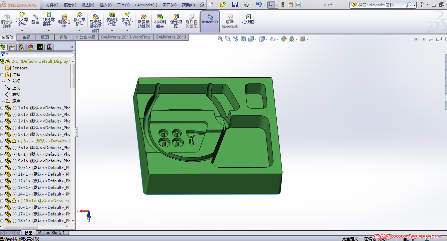The height and width of the screenshot is (241, 447).
Task: Select the Mate (配合) tool
Action: coord(35,19)
